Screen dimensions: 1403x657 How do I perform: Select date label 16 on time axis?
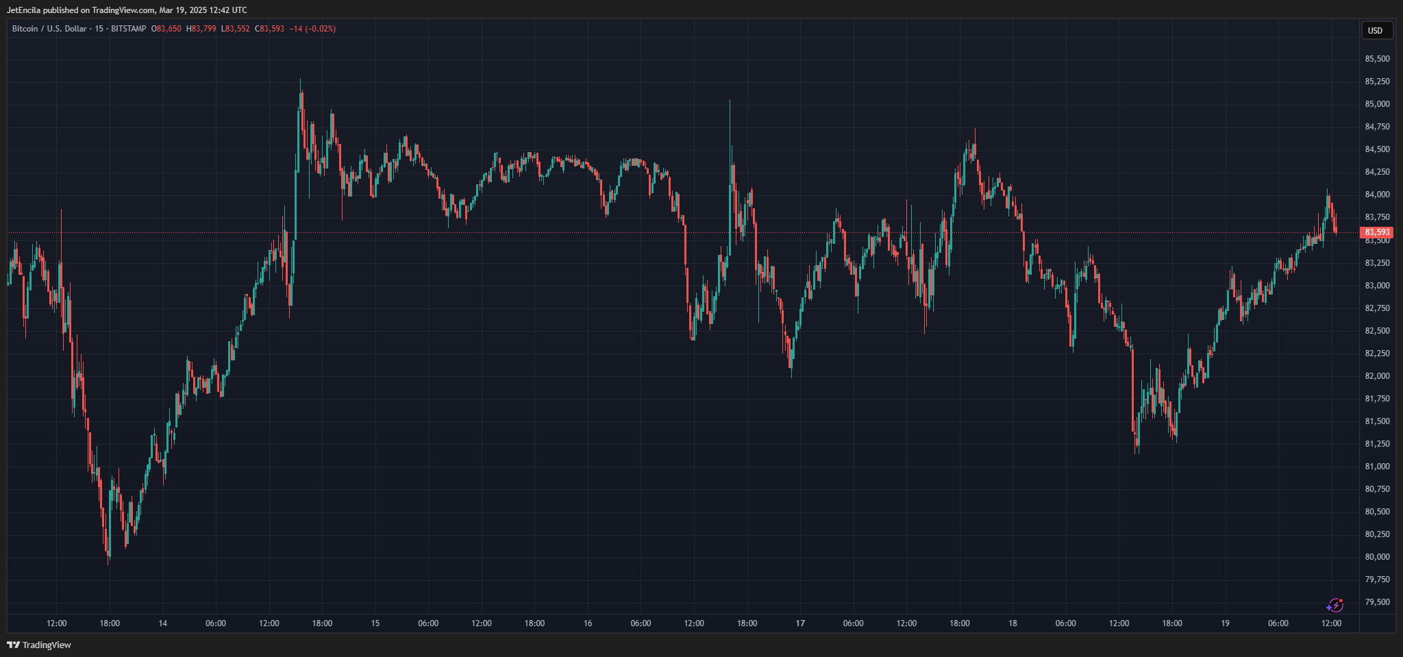[588, 623]
